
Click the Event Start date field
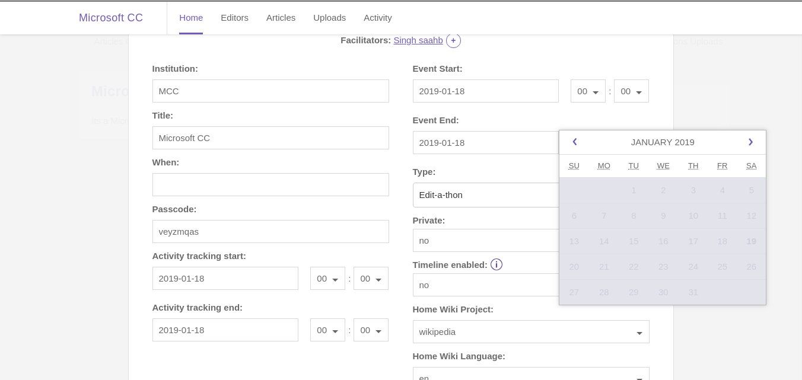tap(486, 91)
